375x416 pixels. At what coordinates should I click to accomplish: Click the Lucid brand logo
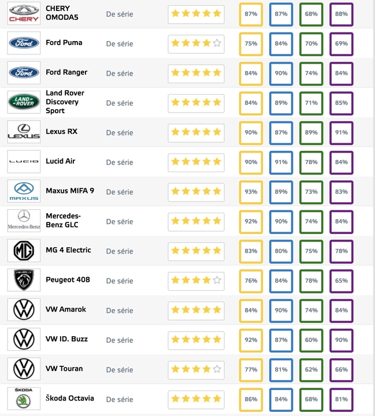pos(24,162)
